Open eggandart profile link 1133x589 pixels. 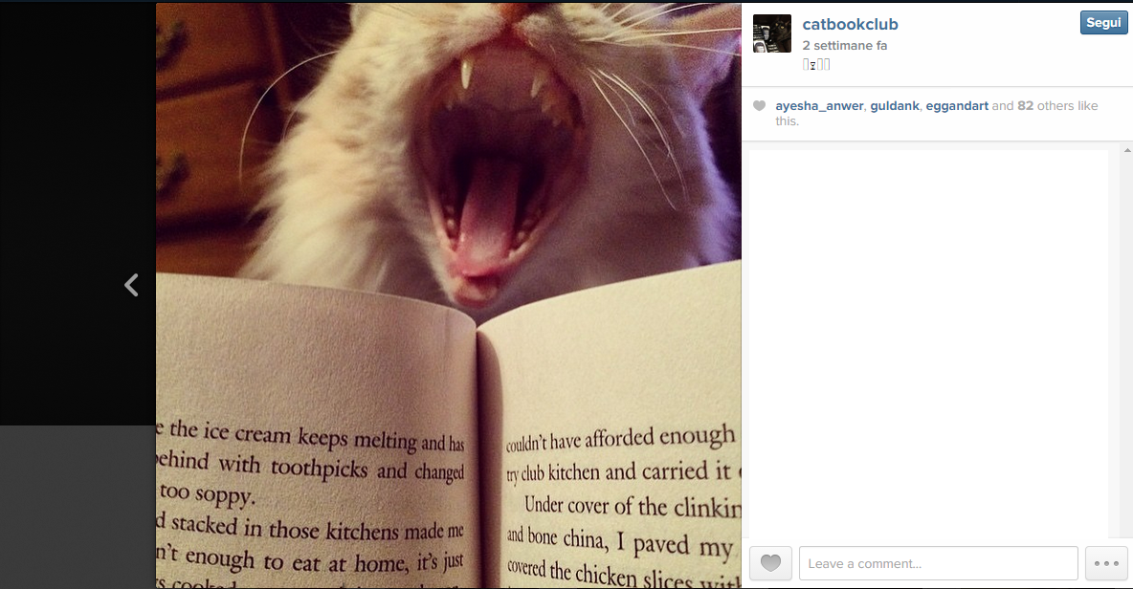(x=957, y=106)
